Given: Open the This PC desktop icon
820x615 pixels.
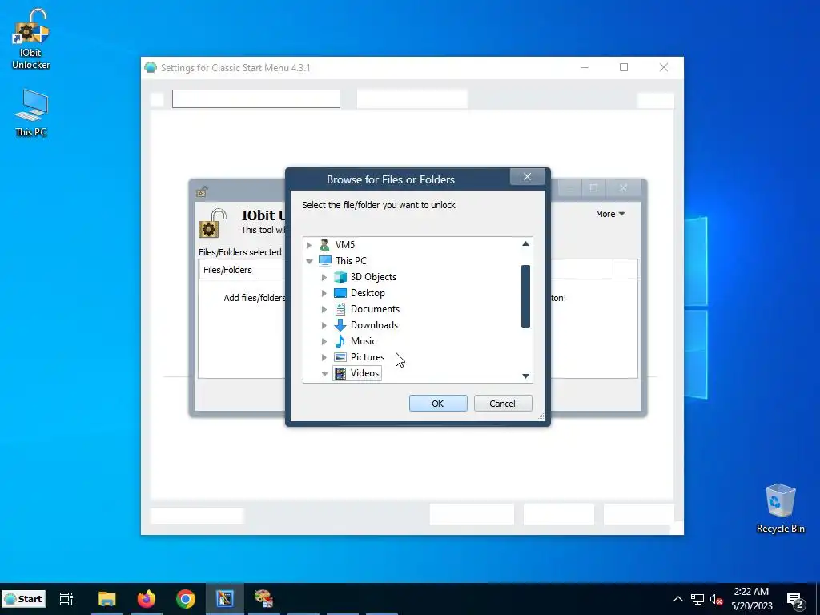Looking at the screenshot, I should point(31,113).
